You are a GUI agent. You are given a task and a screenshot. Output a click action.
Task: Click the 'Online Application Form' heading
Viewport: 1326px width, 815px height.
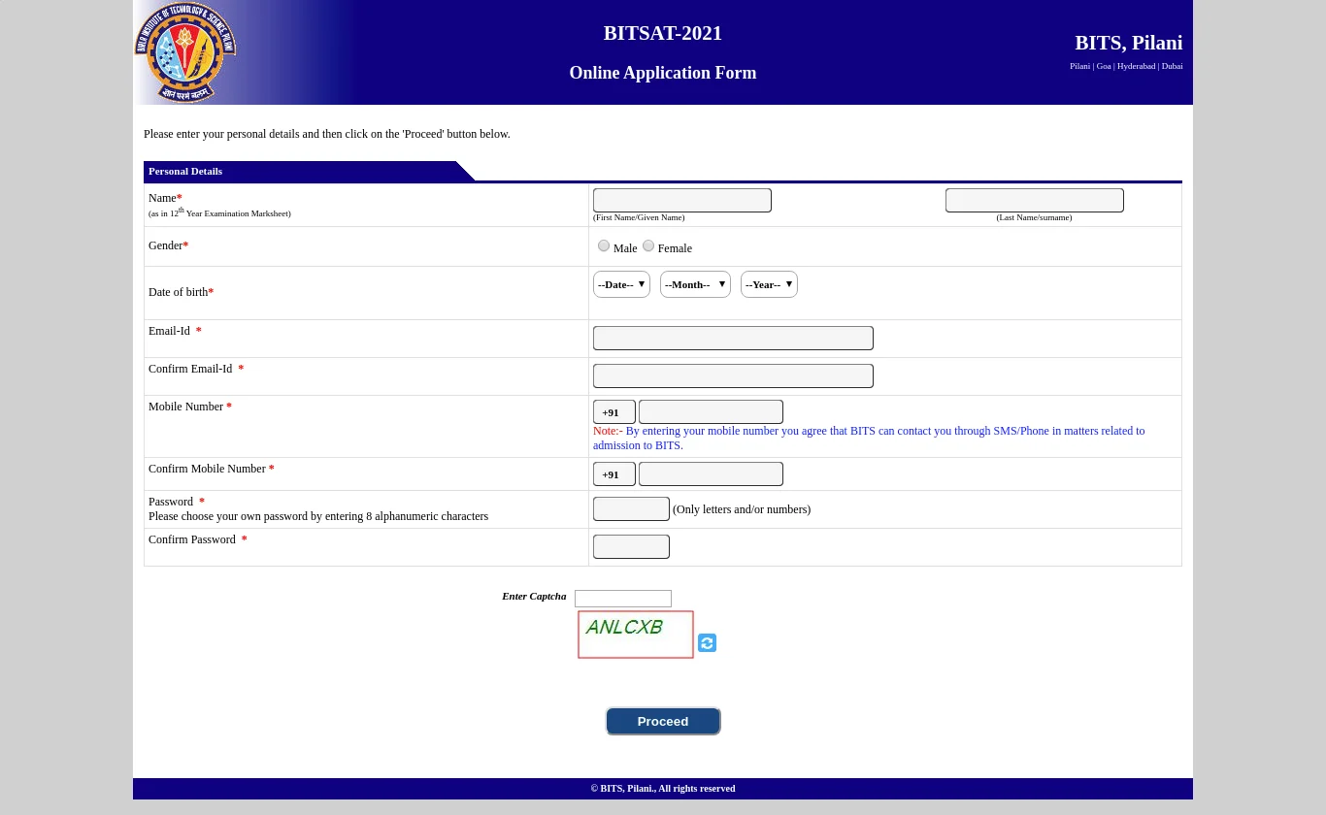[663, 73]
